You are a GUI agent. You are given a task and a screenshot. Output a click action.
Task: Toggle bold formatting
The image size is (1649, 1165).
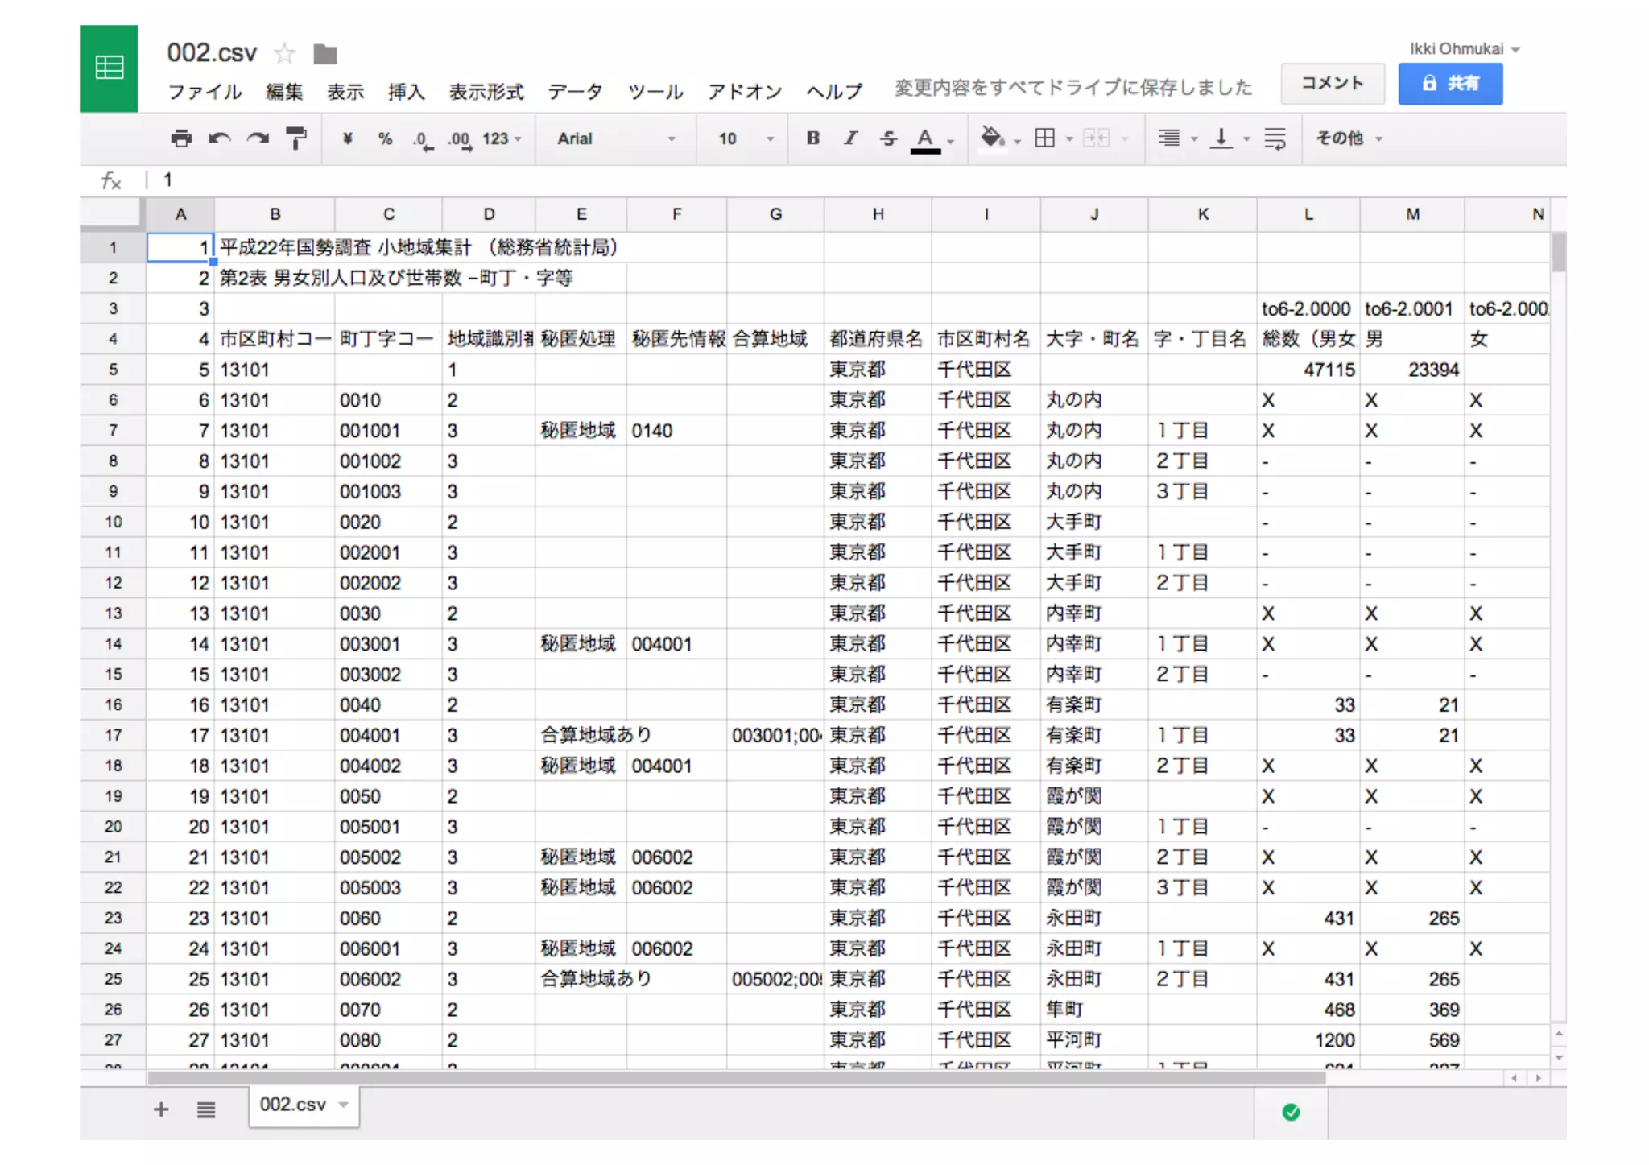point(813,138)
